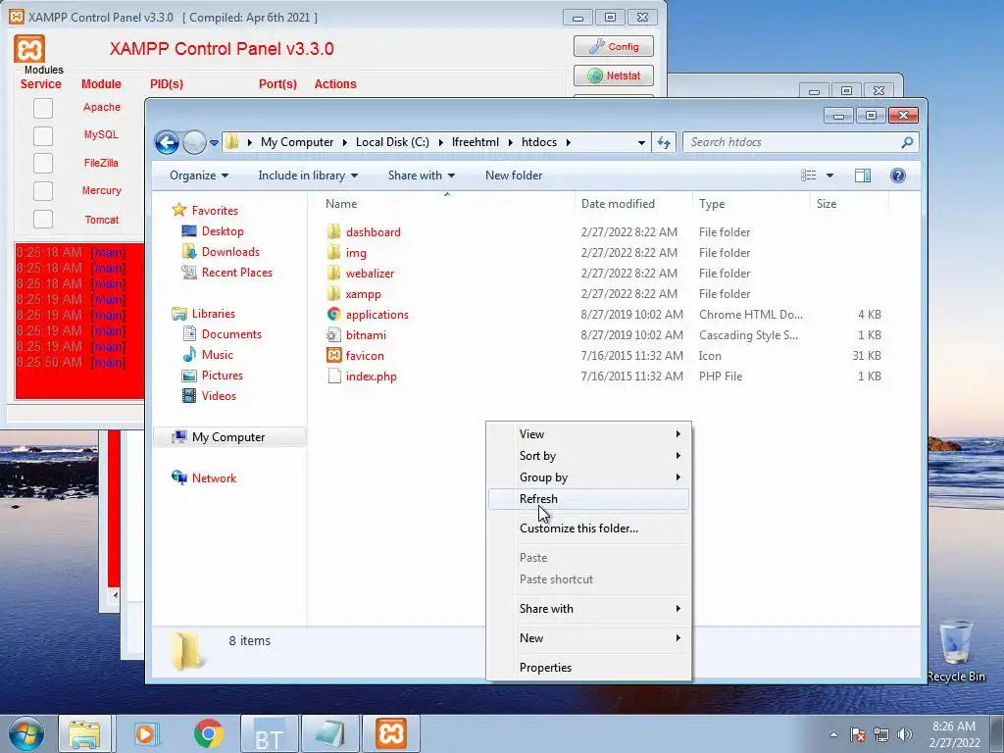Open Recent Places in sidebar
Viewport: 1004px width, 753px height.
click(x=236, y=273)
